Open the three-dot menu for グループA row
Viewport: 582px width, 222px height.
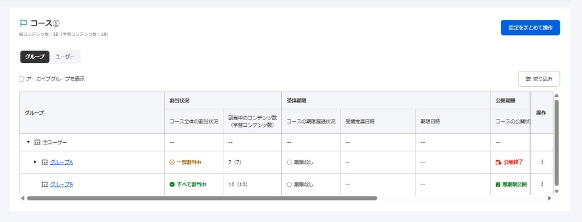(542, 162)
